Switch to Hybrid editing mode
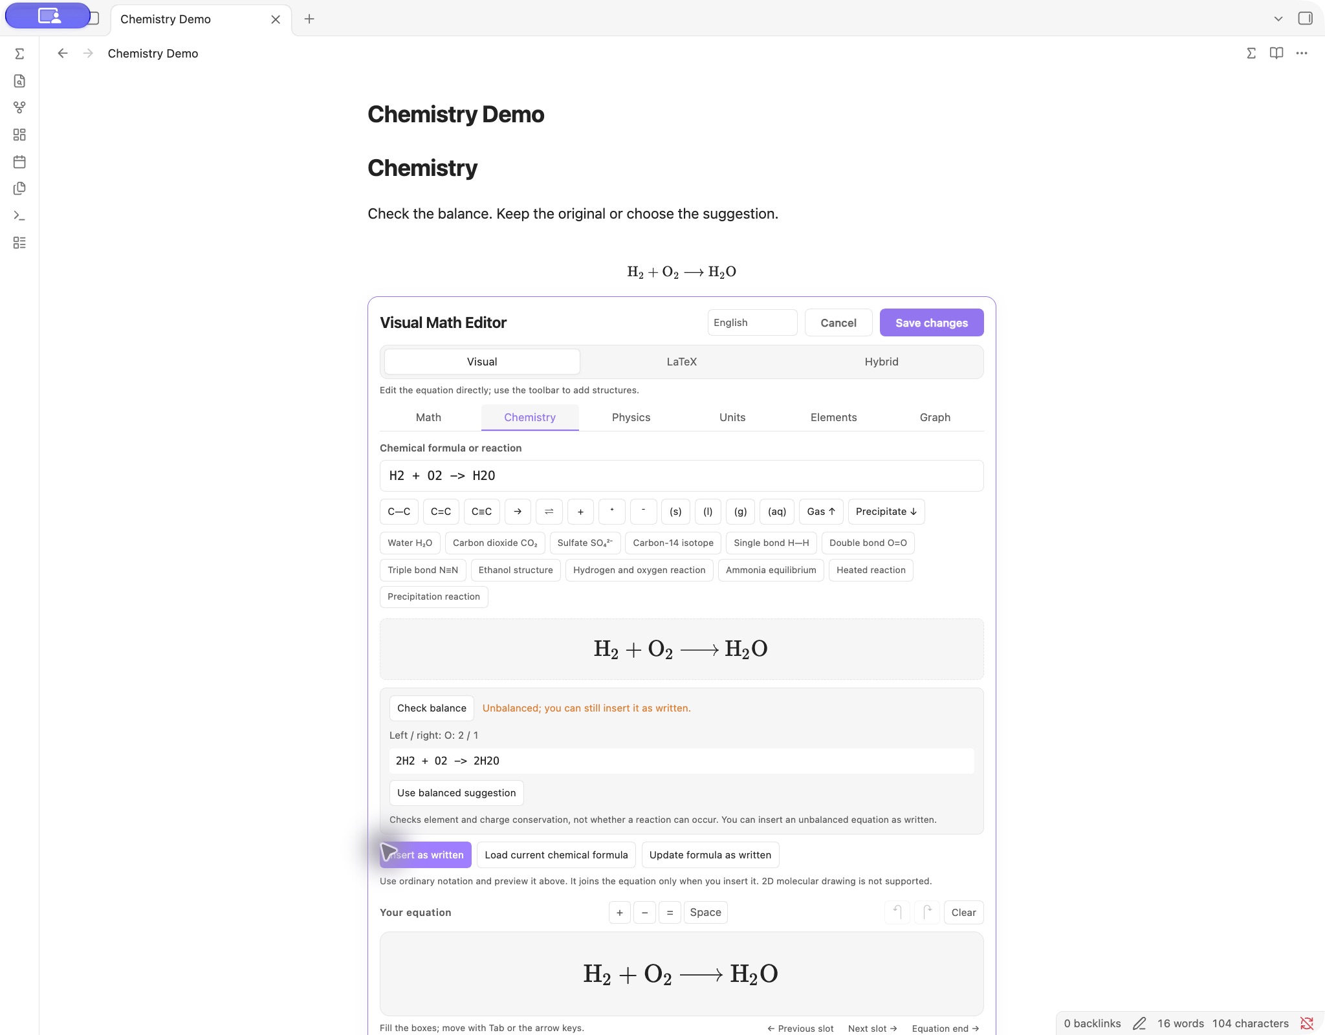 point(881,362)
